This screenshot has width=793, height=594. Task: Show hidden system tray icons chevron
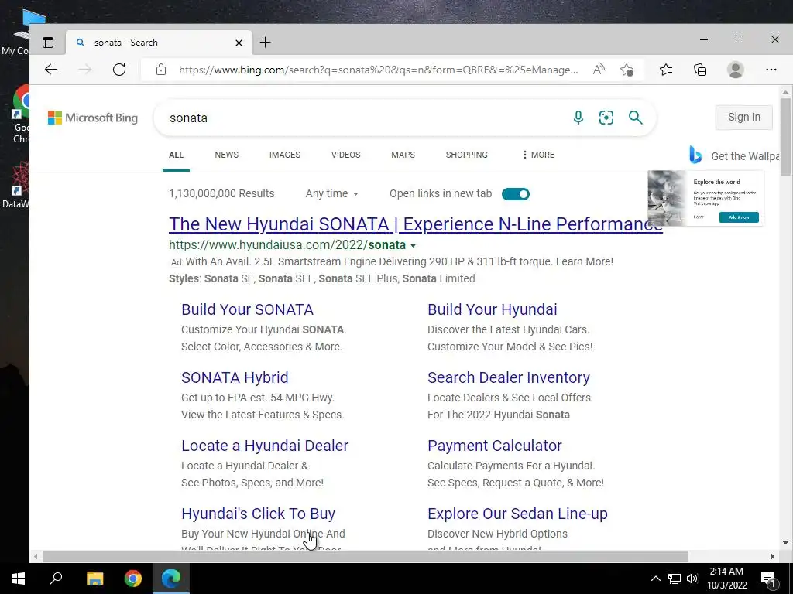[x=655, y=579]
